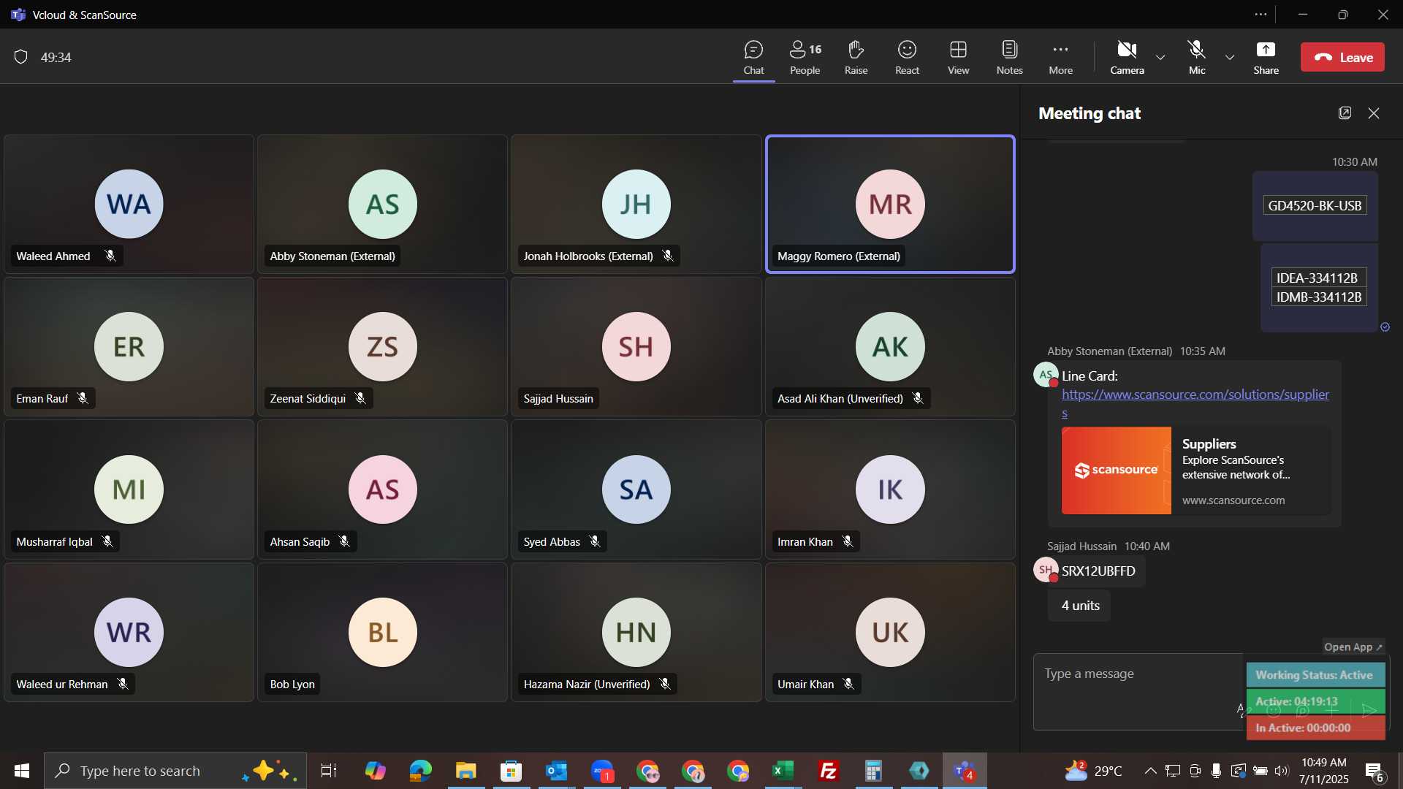Click the muted mic icon beside Ahsan Saqib
1403x789 pixels.
[x=344, y=541]
